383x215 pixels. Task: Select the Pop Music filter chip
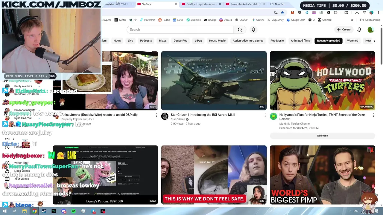pyautogui.click(x=277, y=41)
